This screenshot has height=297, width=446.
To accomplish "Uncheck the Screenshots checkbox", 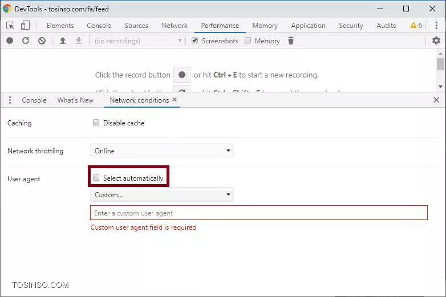I will pos(195,41).
